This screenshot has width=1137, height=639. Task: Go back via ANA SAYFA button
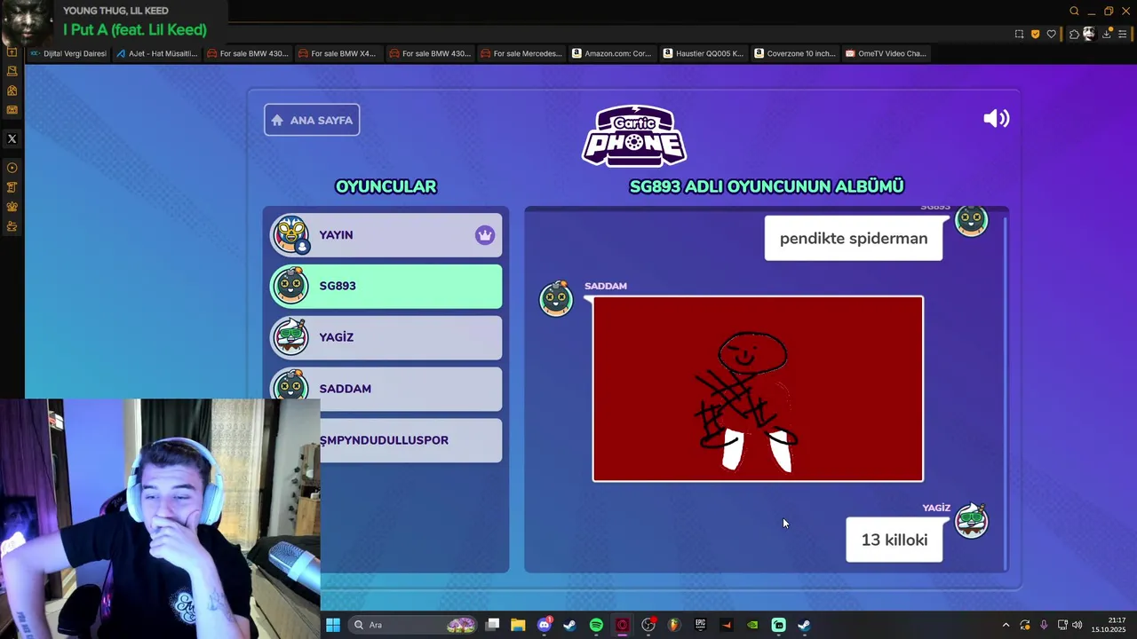[x=312, y=120]
